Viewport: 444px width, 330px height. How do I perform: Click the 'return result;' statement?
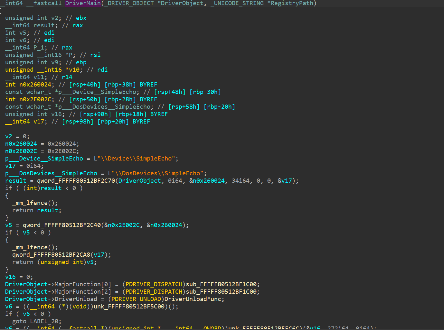(37, 210)
